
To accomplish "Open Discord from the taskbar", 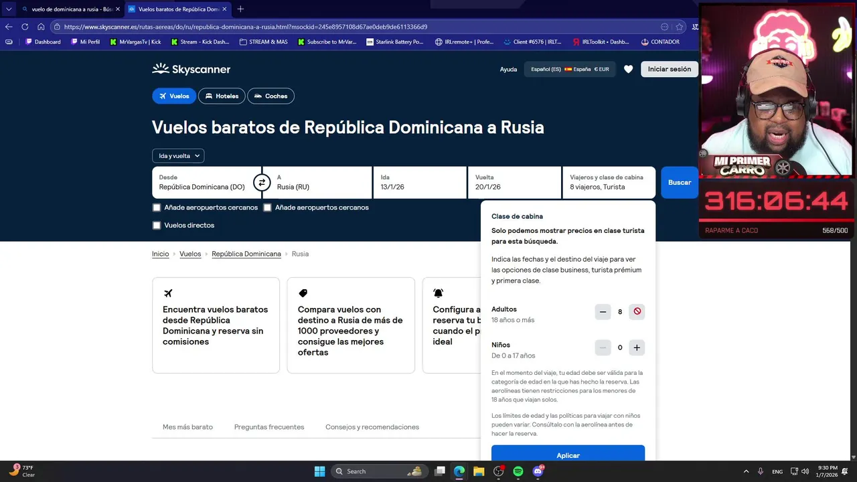I will 538,471.
